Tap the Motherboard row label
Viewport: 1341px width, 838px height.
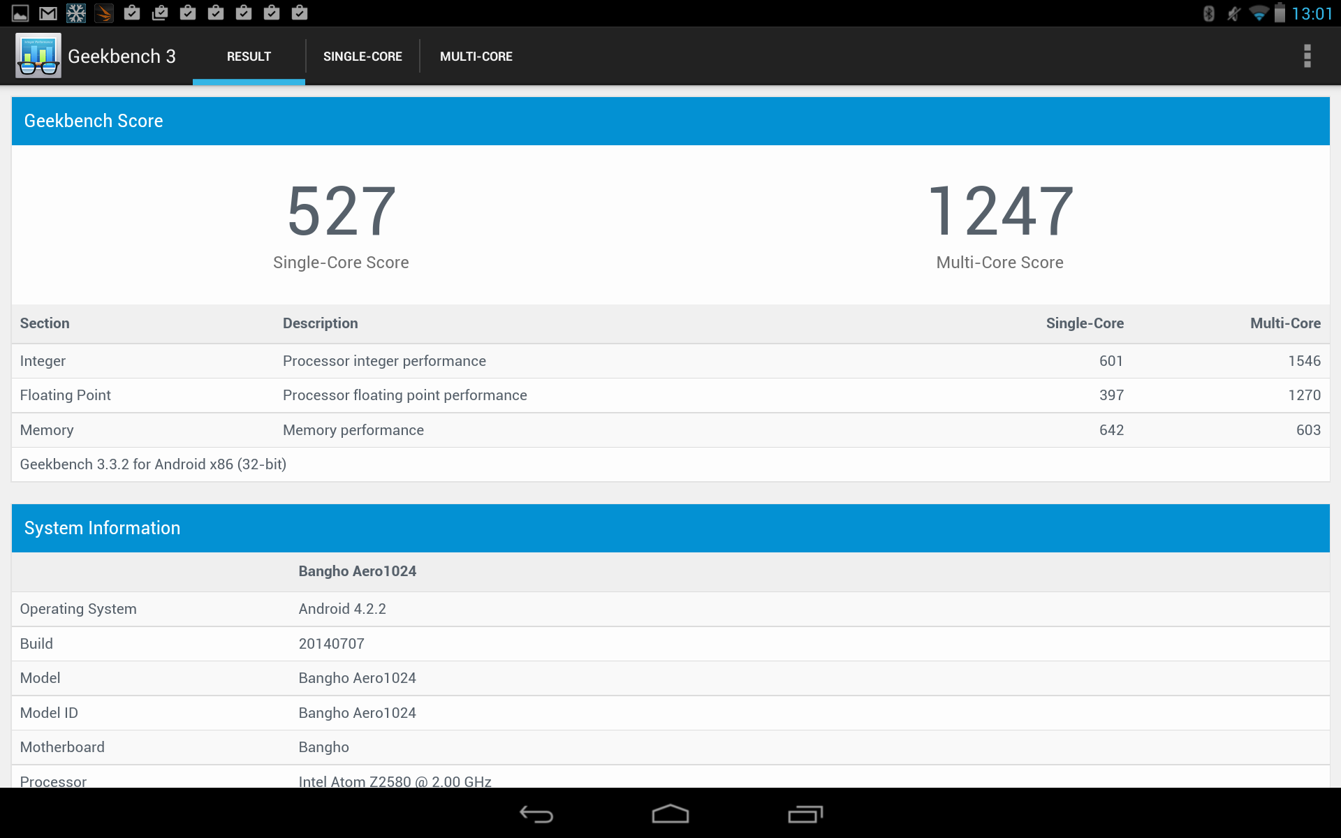[x=62, y=747]
